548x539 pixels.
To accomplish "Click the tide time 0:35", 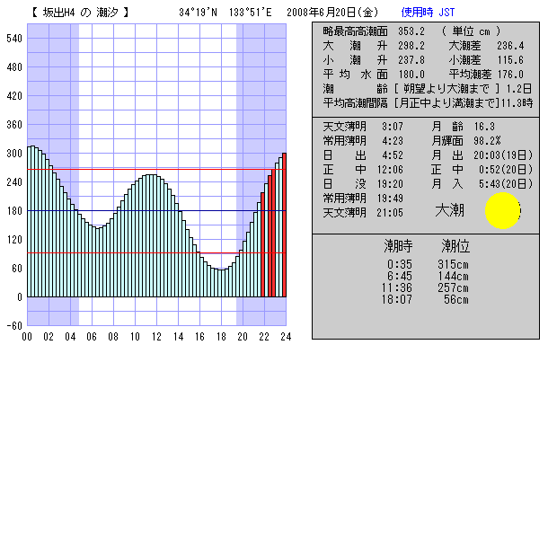I will click(x=400, y=264).
